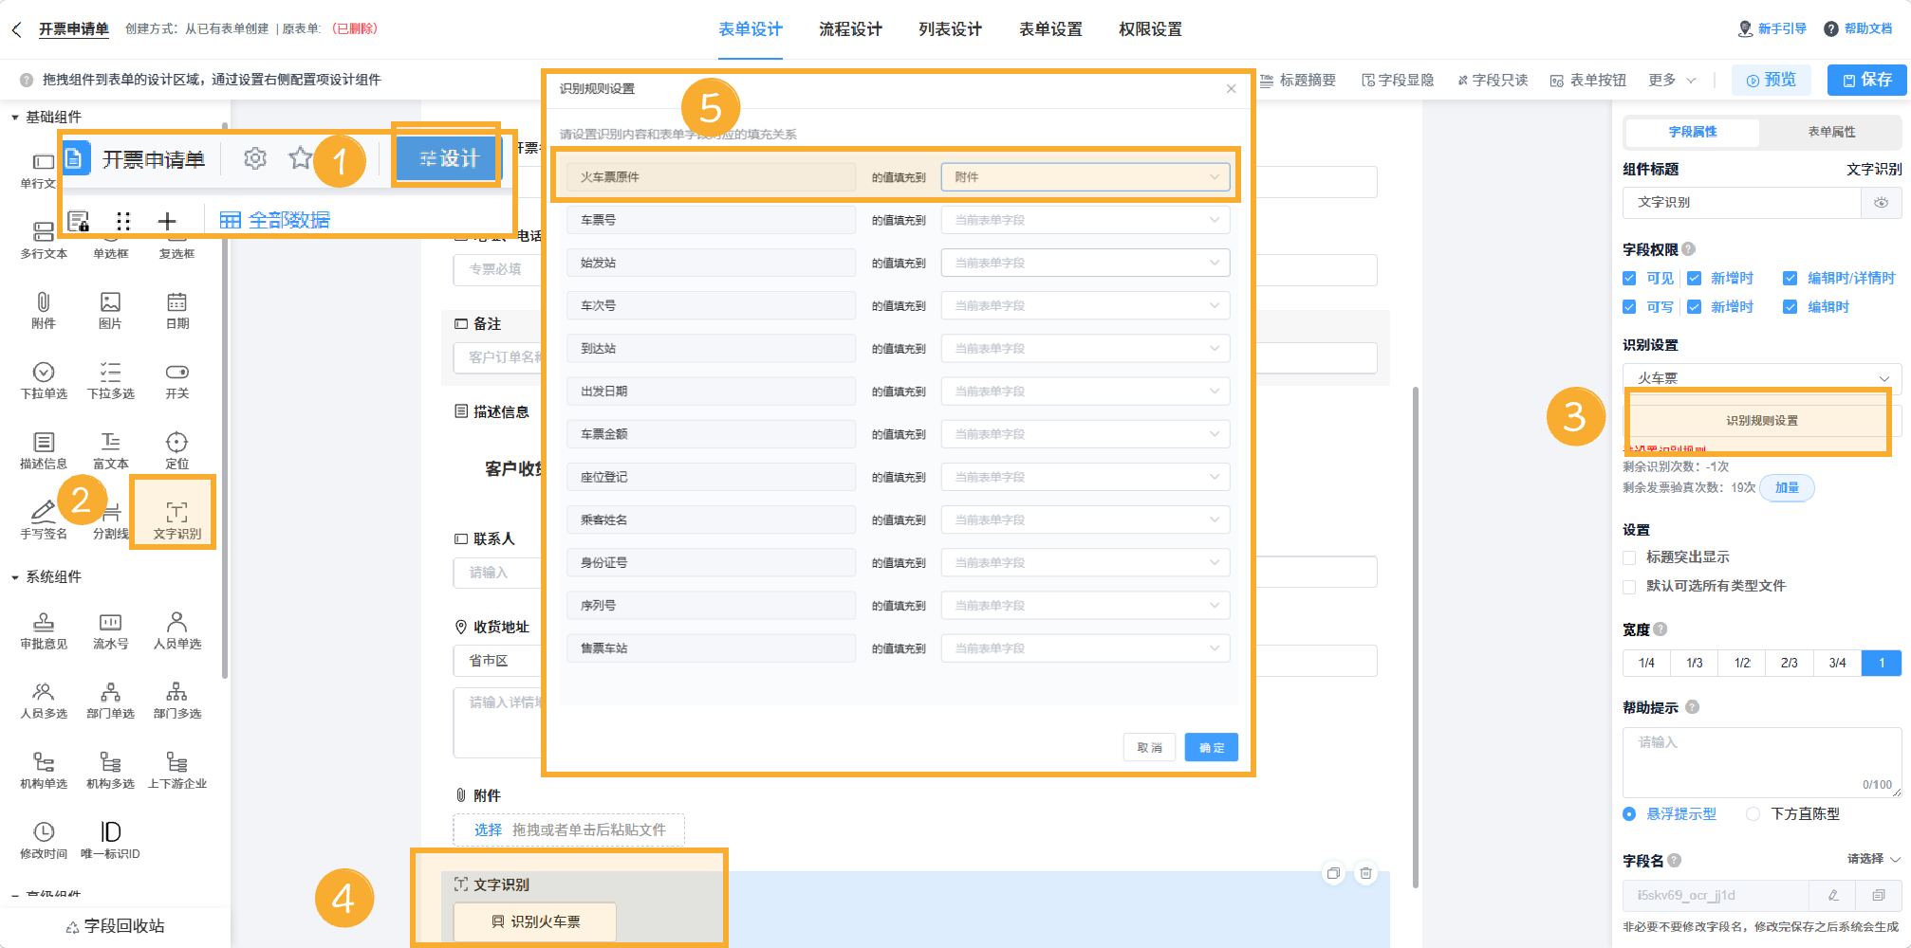This screenshot has width=1911, height=948.
Task: Select the 流水号 system component
Action: tap(109, 629)
